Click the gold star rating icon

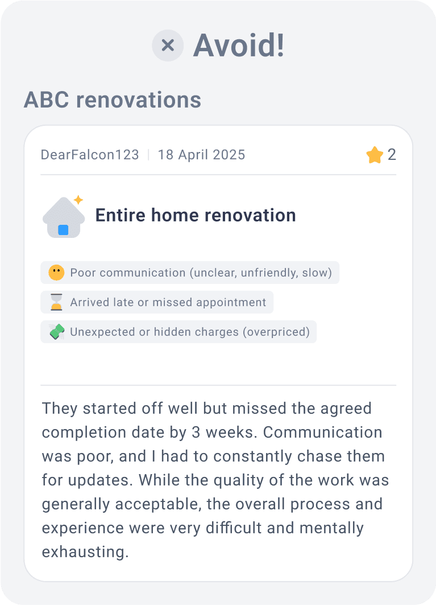[375, 155]
